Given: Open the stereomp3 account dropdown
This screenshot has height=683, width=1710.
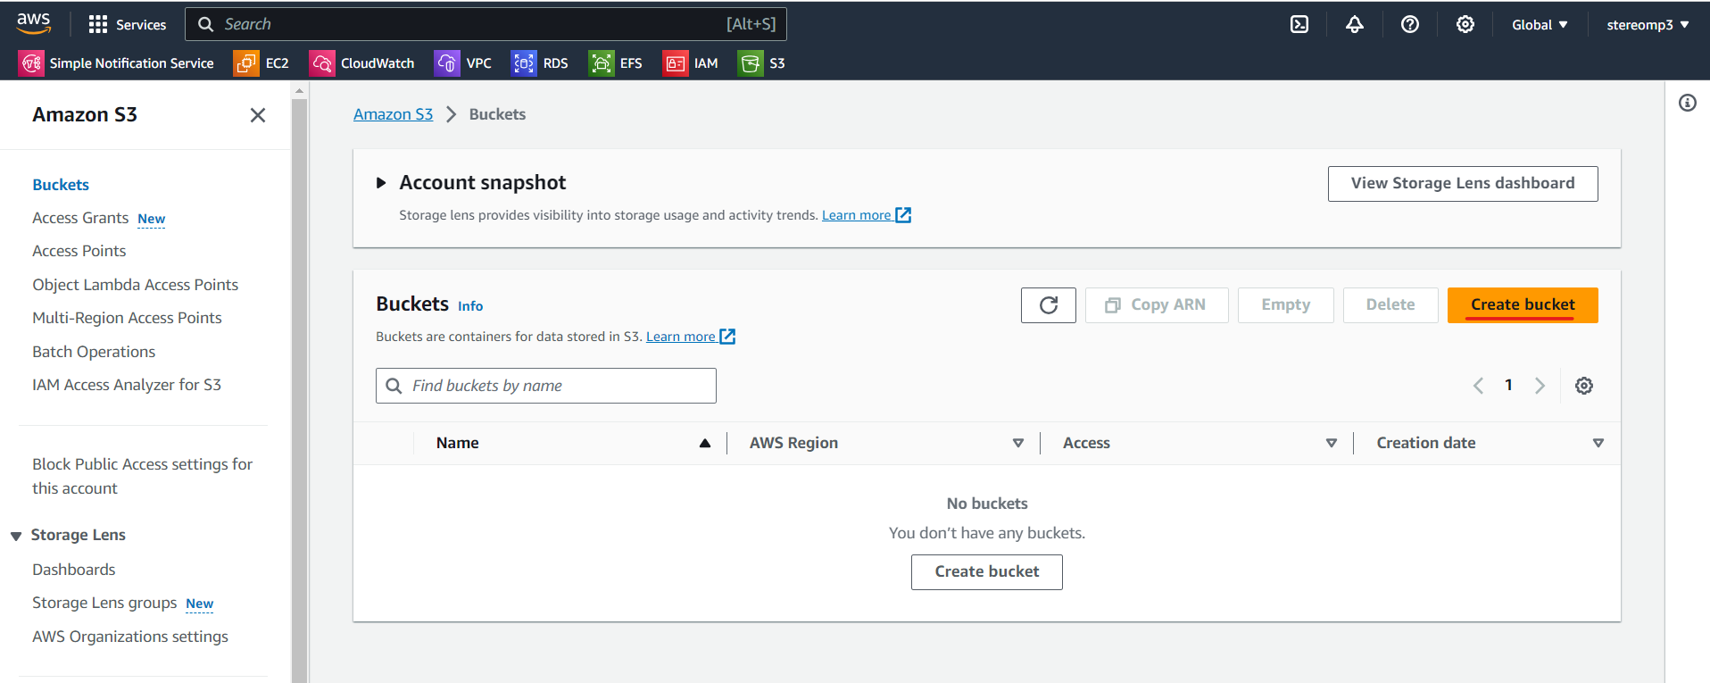Looking at the screenshot, I should click(x=1648, y=25).
